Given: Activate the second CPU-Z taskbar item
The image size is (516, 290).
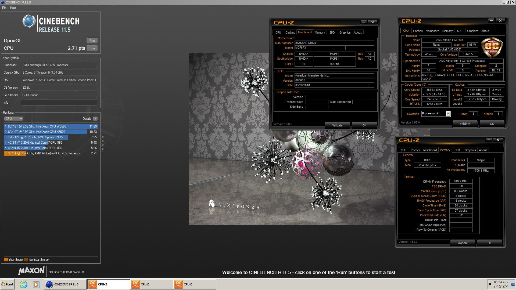Looking at the screenshot, I should pyautogui.click(x=152, y=284).
